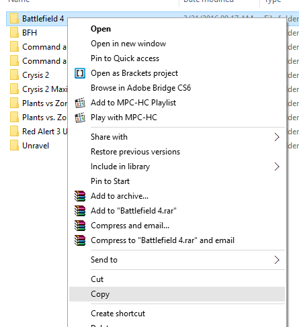Viewport: 299px width, 327px height.
Task: Choose Pin to Quick access
Action: 177,58
